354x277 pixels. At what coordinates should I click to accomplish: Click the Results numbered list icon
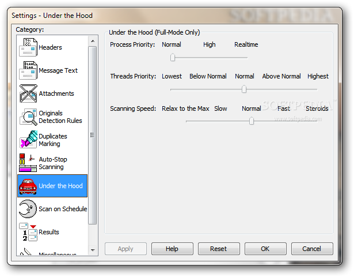click(28, 232)
